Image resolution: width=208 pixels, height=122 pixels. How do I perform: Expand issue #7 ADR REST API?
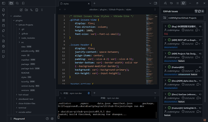click(165, 40)
